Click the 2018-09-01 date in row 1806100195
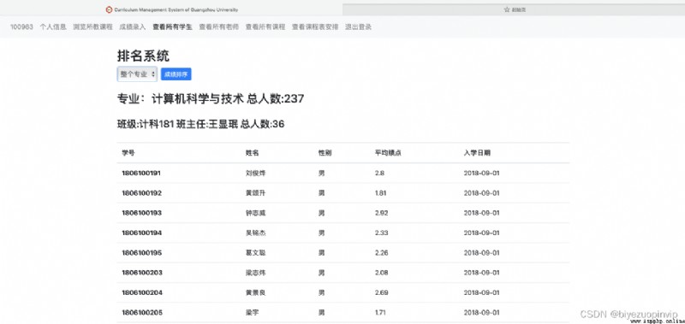Viewport: 685px width, 324px height. pyautogui.click(x=481, y=253)
